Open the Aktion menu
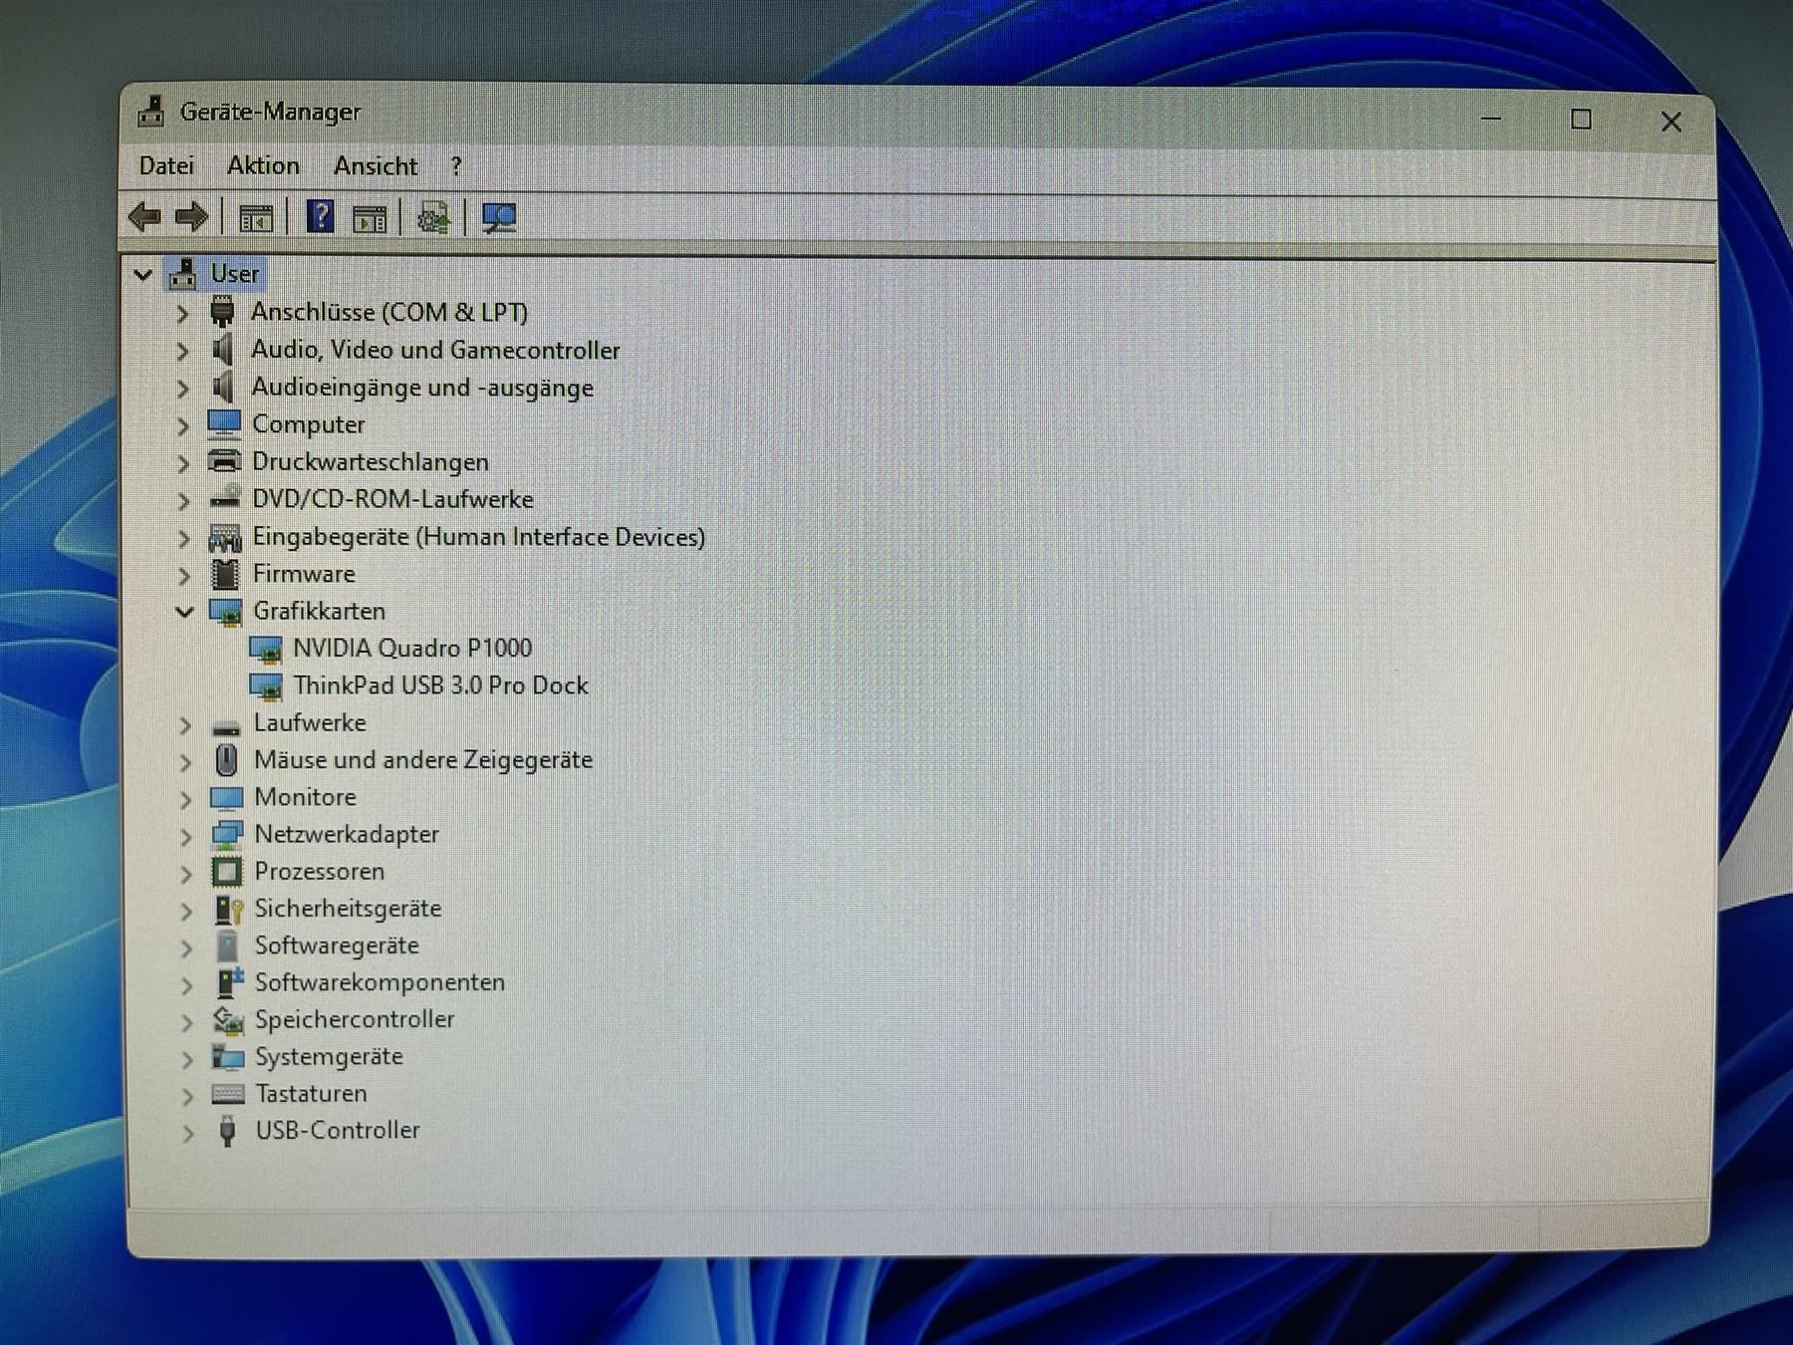This screenshot has height=1345, width=1793. point(263,165)
